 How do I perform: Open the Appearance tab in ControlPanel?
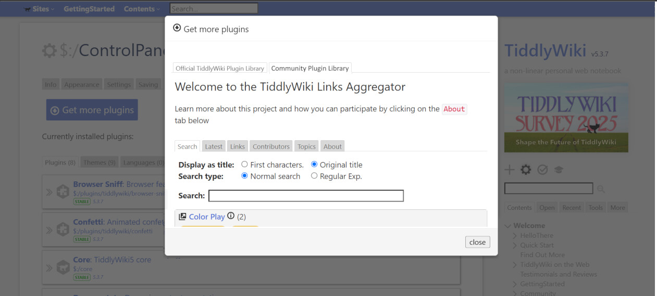[82, 85]
